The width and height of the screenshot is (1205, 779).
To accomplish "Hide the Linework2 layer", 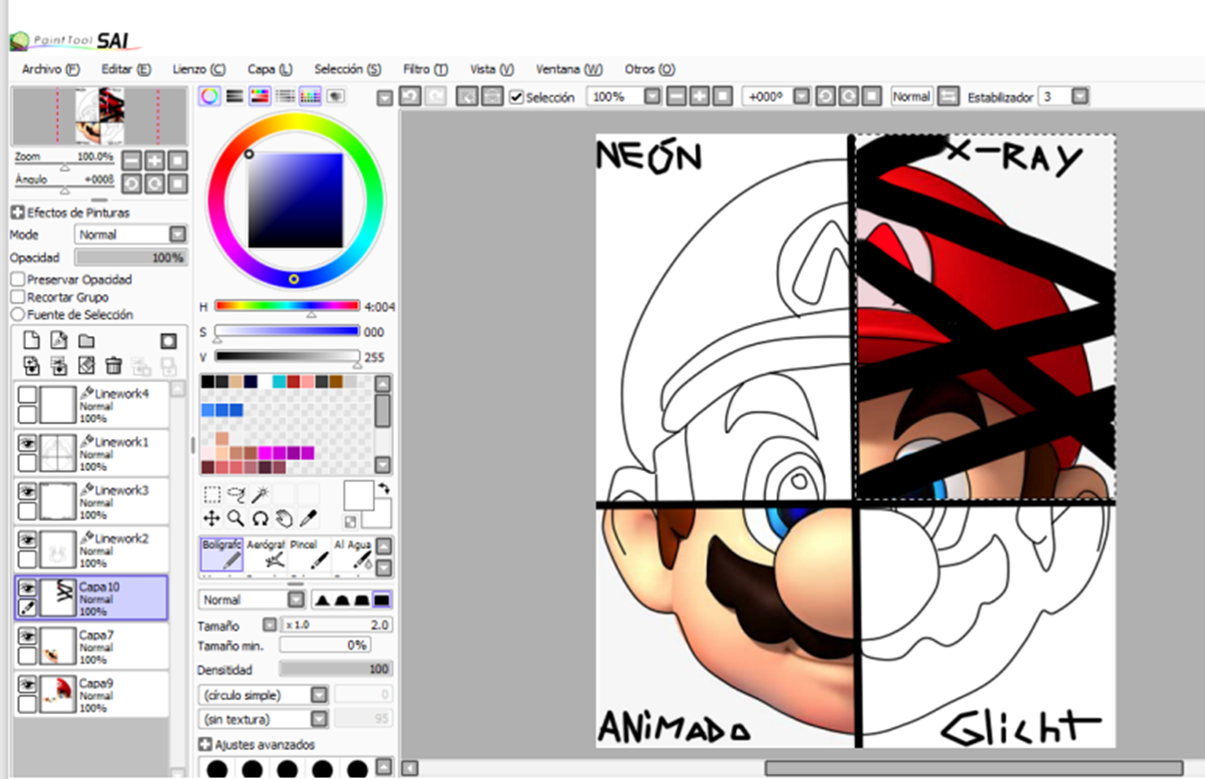I will (x=27, y=538).
